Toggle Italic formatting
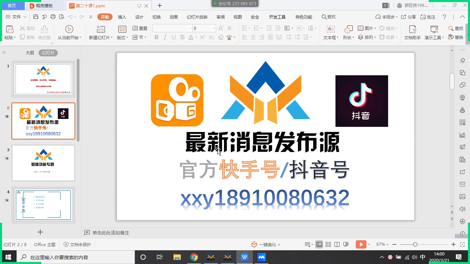This screenshot has width=470, height=264. tap(165, 37)
